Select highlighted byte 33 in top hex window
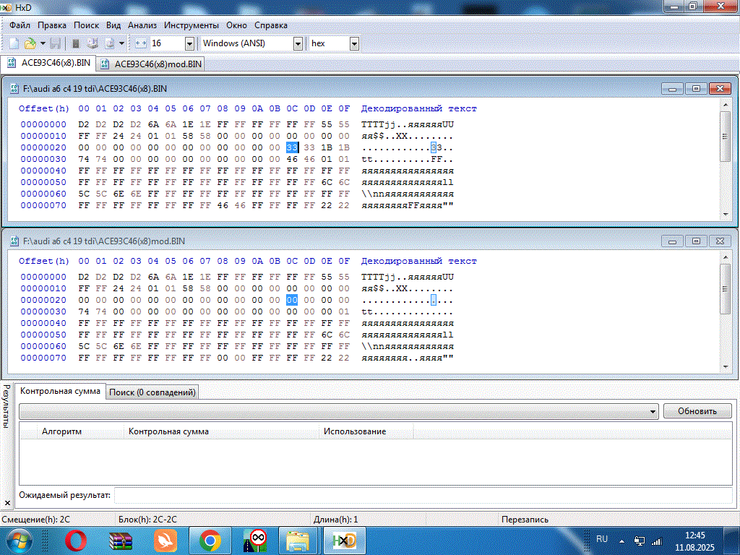The image size is (740, 555). (292, 147)
